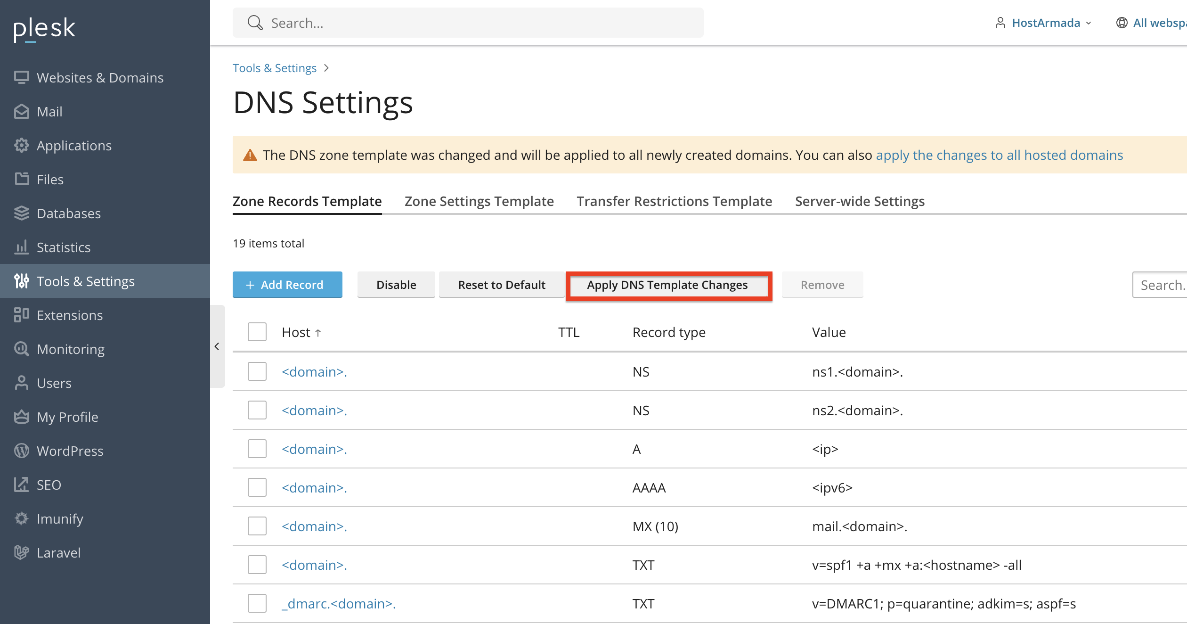Collapse the sidebar with the arrow handle

tap(217, 347)
